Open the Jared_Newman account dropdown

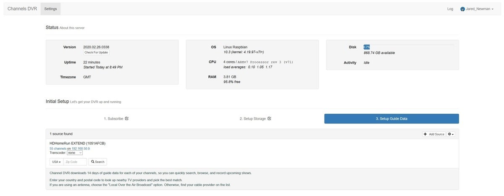tap(476, 9)
